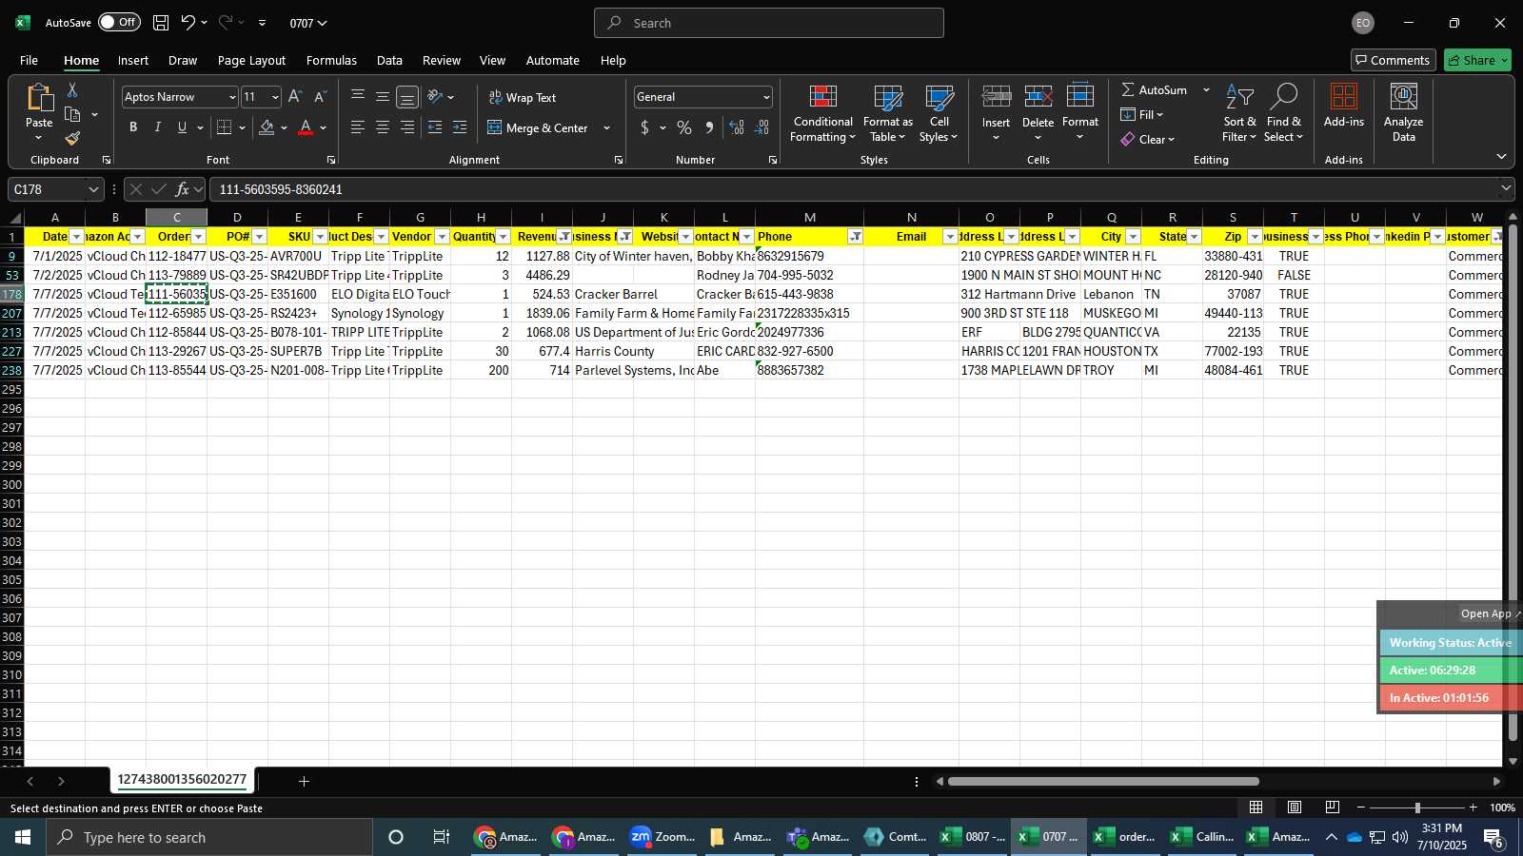Screen dimensions: 1523x856
Task: Decrease font size with the smaller A icon
Action: pyautogui.click(x=320, y=97)
